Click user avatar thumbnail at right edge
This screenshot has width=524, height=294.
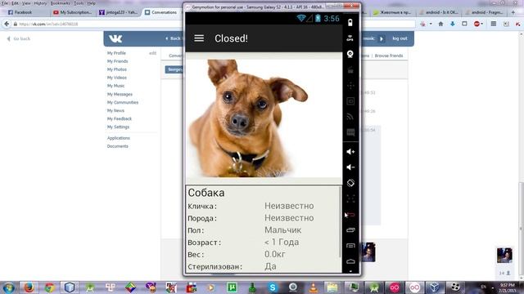[504, 256]
